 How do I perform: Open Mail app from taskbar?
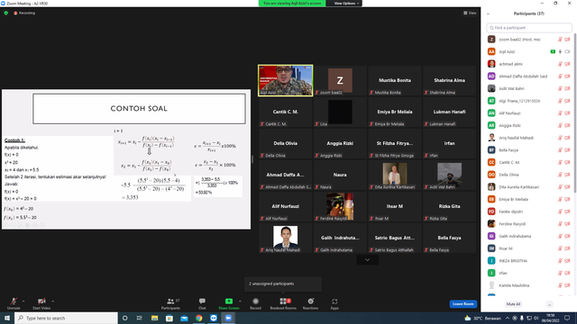(184, 318)
